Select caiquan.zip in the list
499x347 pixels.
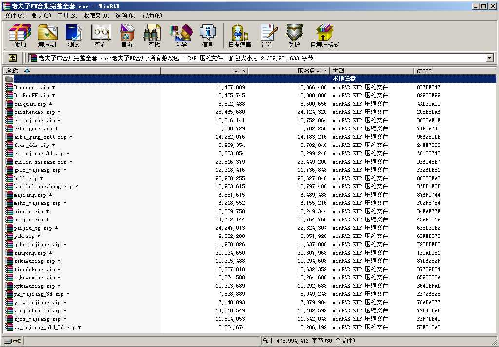point(33,104)
